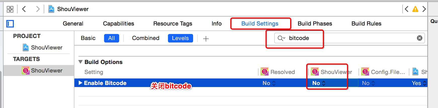This screenshot has width=438, height=108.
Task: Go back with the left chevron arrow
Action: pyautogui.click(x=24, y=9)
